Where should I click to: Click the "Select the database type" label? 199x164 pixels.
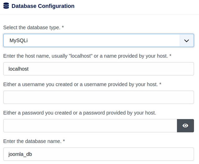(x=32, y=27)
